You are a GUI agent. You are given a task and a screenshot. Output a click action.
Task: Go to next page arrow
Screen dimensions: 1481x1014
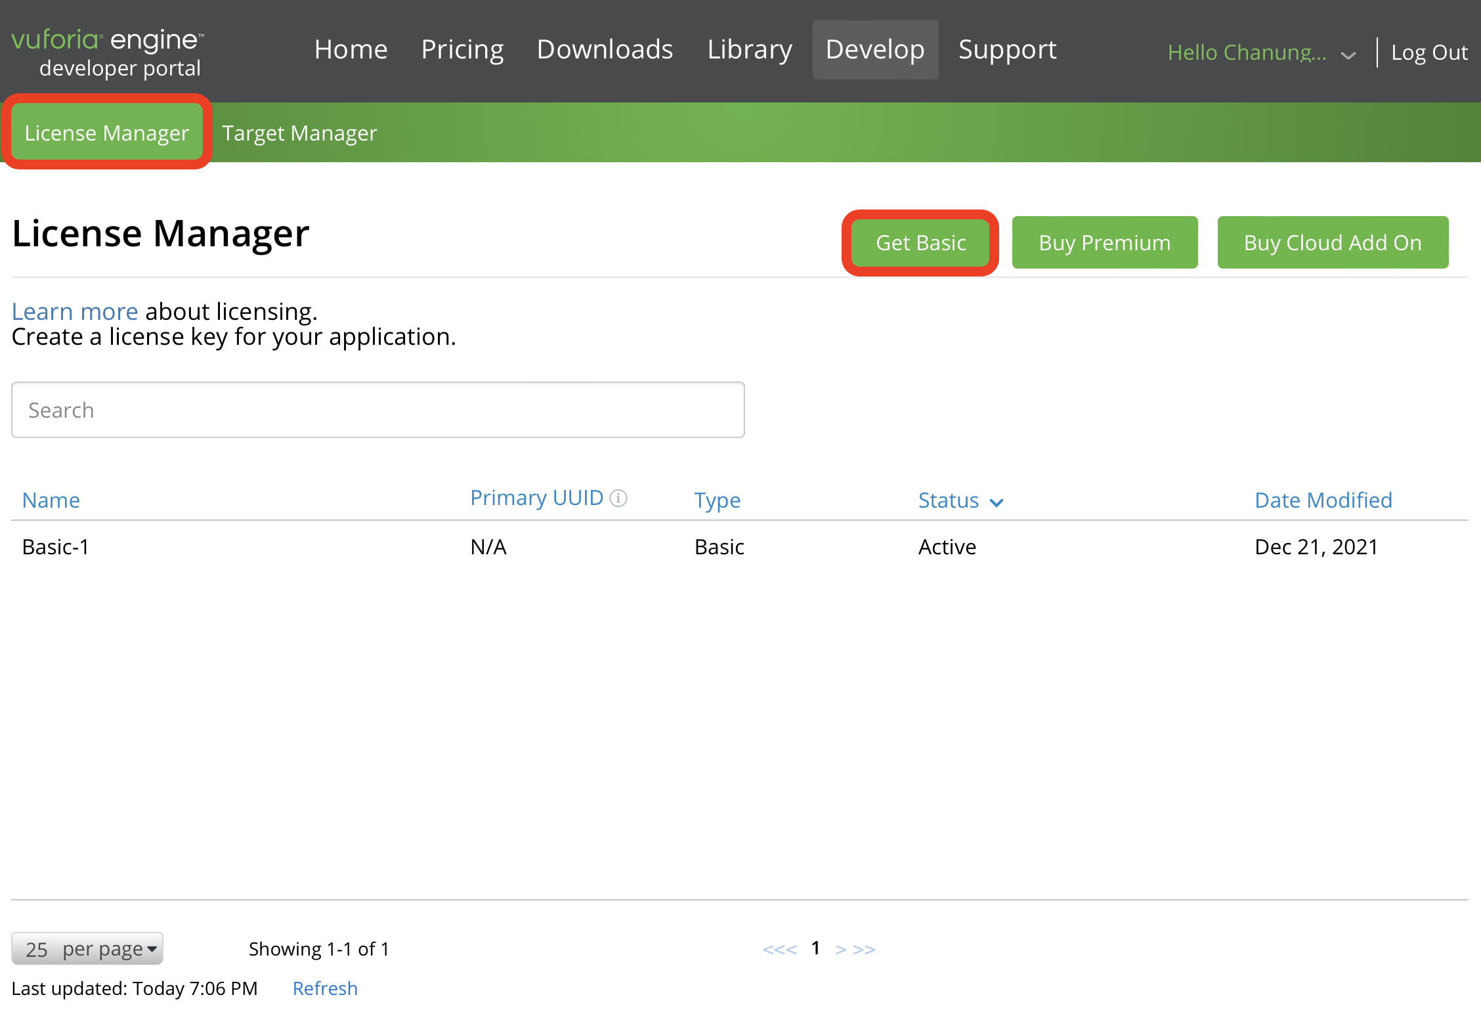[x=840, y=950]
